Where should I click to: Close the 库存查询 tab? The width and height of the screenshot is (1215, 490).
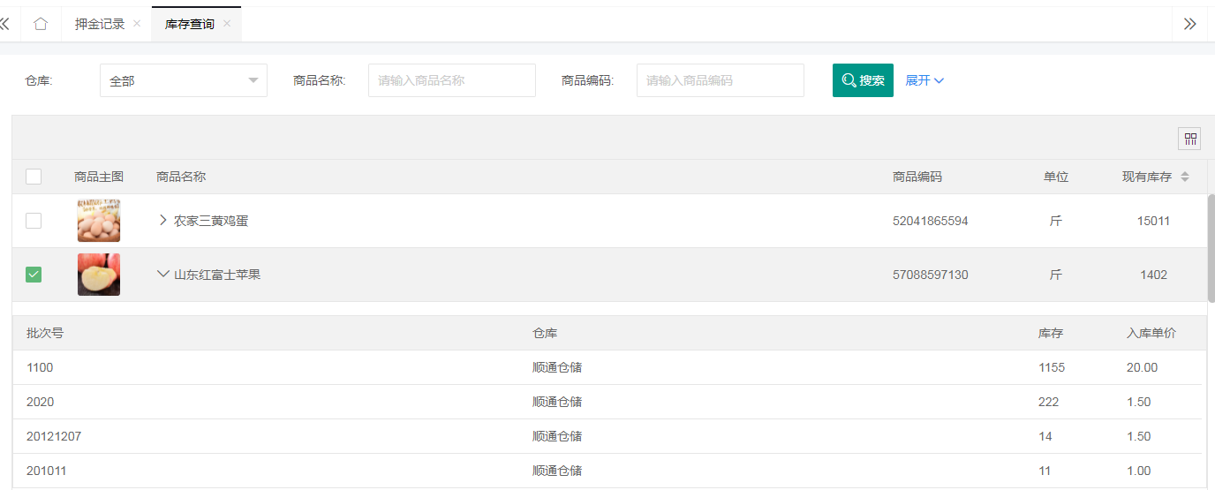(x=227, y=24)
